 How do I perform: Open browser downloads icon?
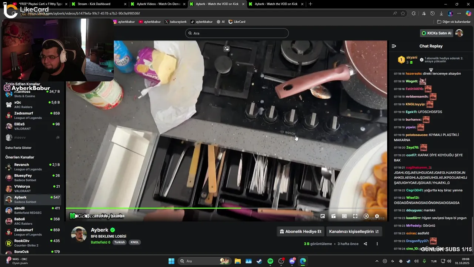(441, 13)
